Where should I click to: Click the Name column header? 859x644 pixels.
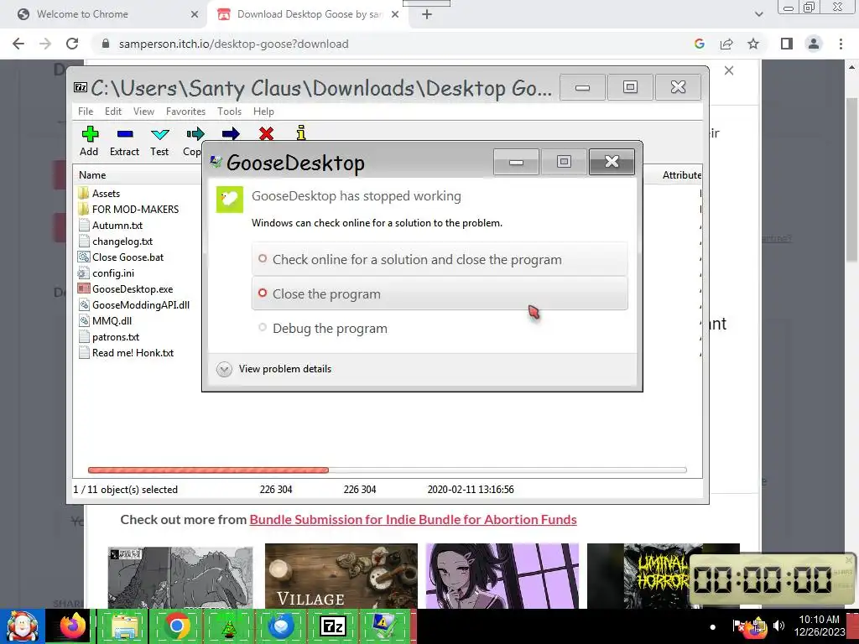(x=92, y=175)
